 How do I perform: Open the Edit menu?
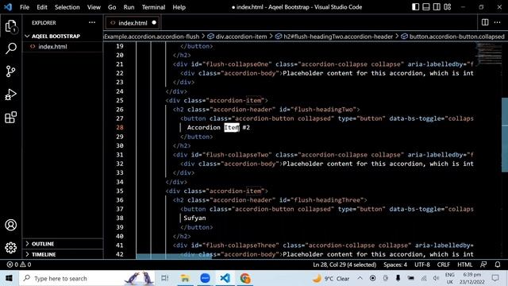point(42,7)
